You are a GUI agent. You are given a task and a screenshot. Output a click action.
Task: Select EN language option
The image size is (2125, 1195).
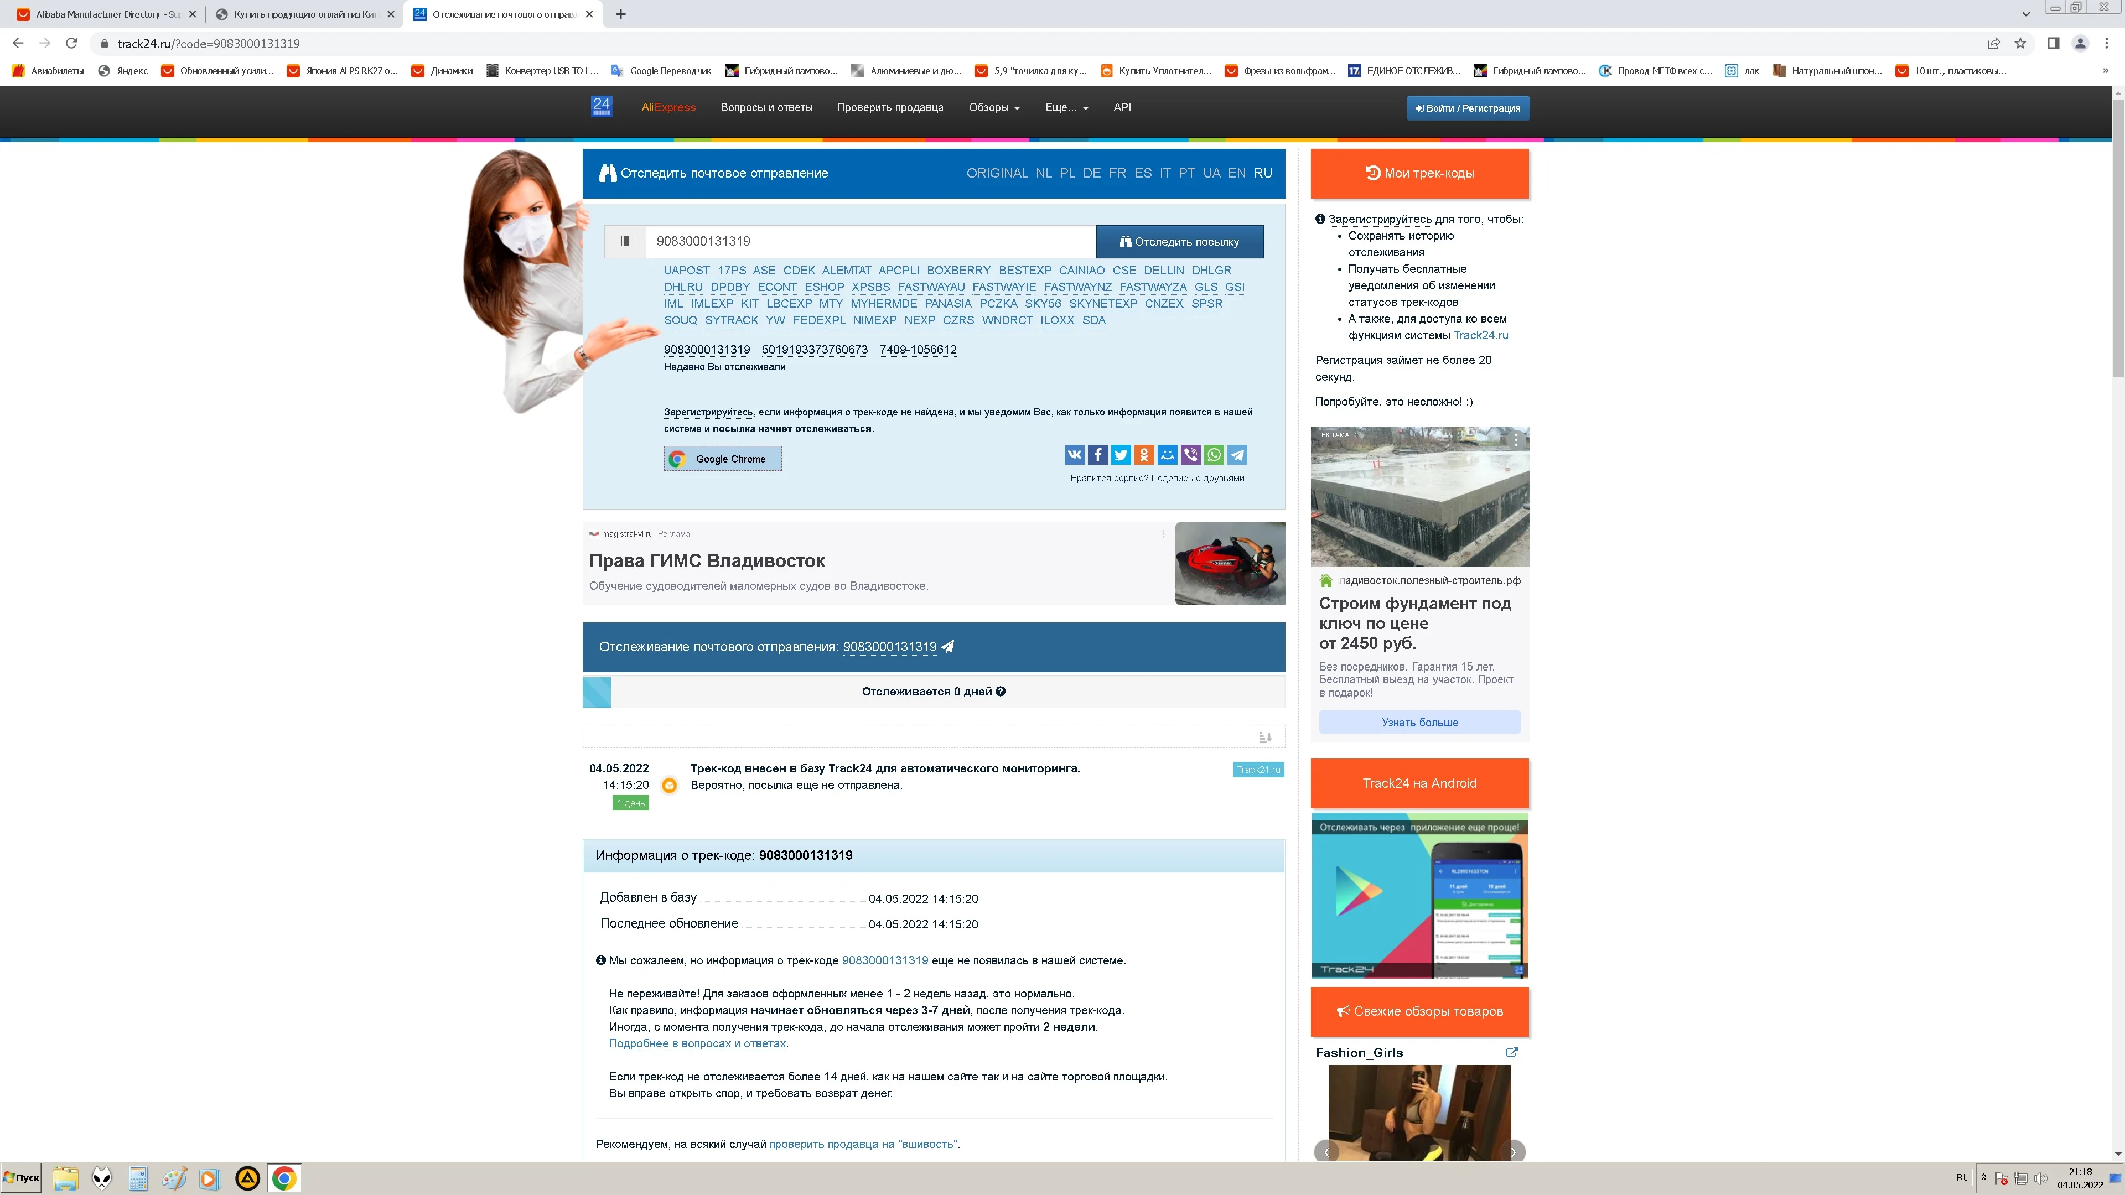pyautogui.click(x=1236, y=173)
